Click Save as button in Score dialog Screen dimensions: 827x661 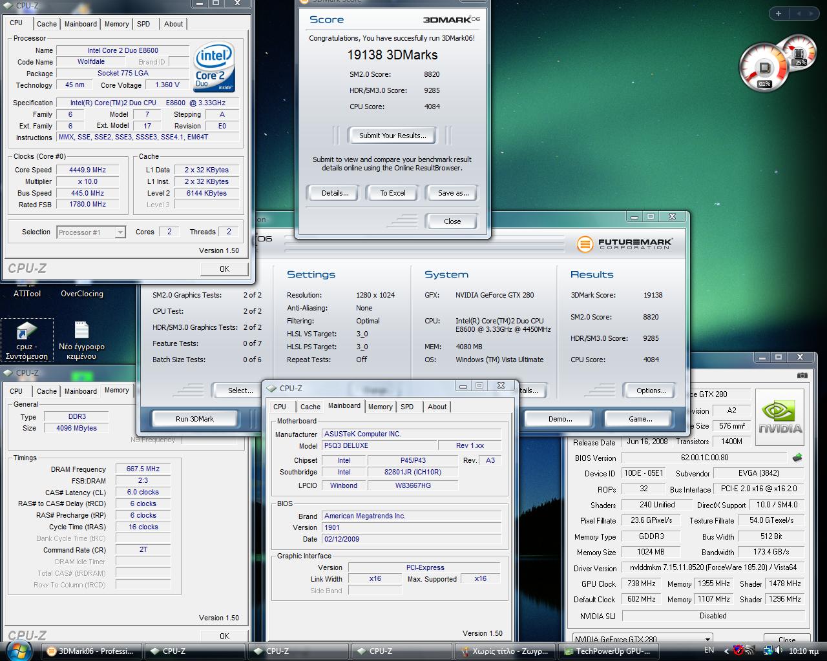[453, 193]
